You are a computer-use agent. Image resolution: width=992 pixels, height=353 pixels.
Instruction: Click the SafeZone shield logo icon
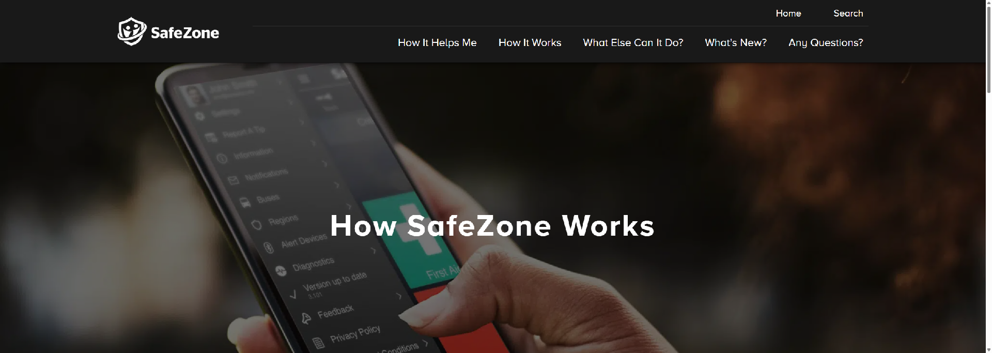point(132,32)
